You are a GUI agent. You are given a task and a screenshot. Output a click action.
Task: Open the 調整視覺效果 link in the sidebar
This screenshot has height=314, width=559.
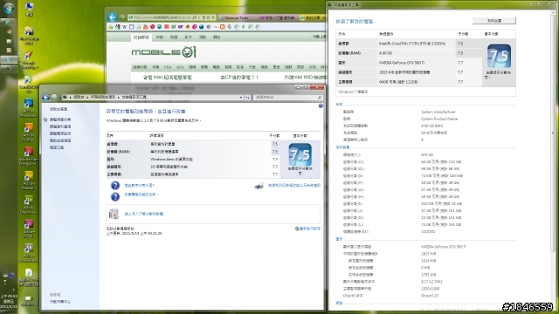tap(60, 119)
